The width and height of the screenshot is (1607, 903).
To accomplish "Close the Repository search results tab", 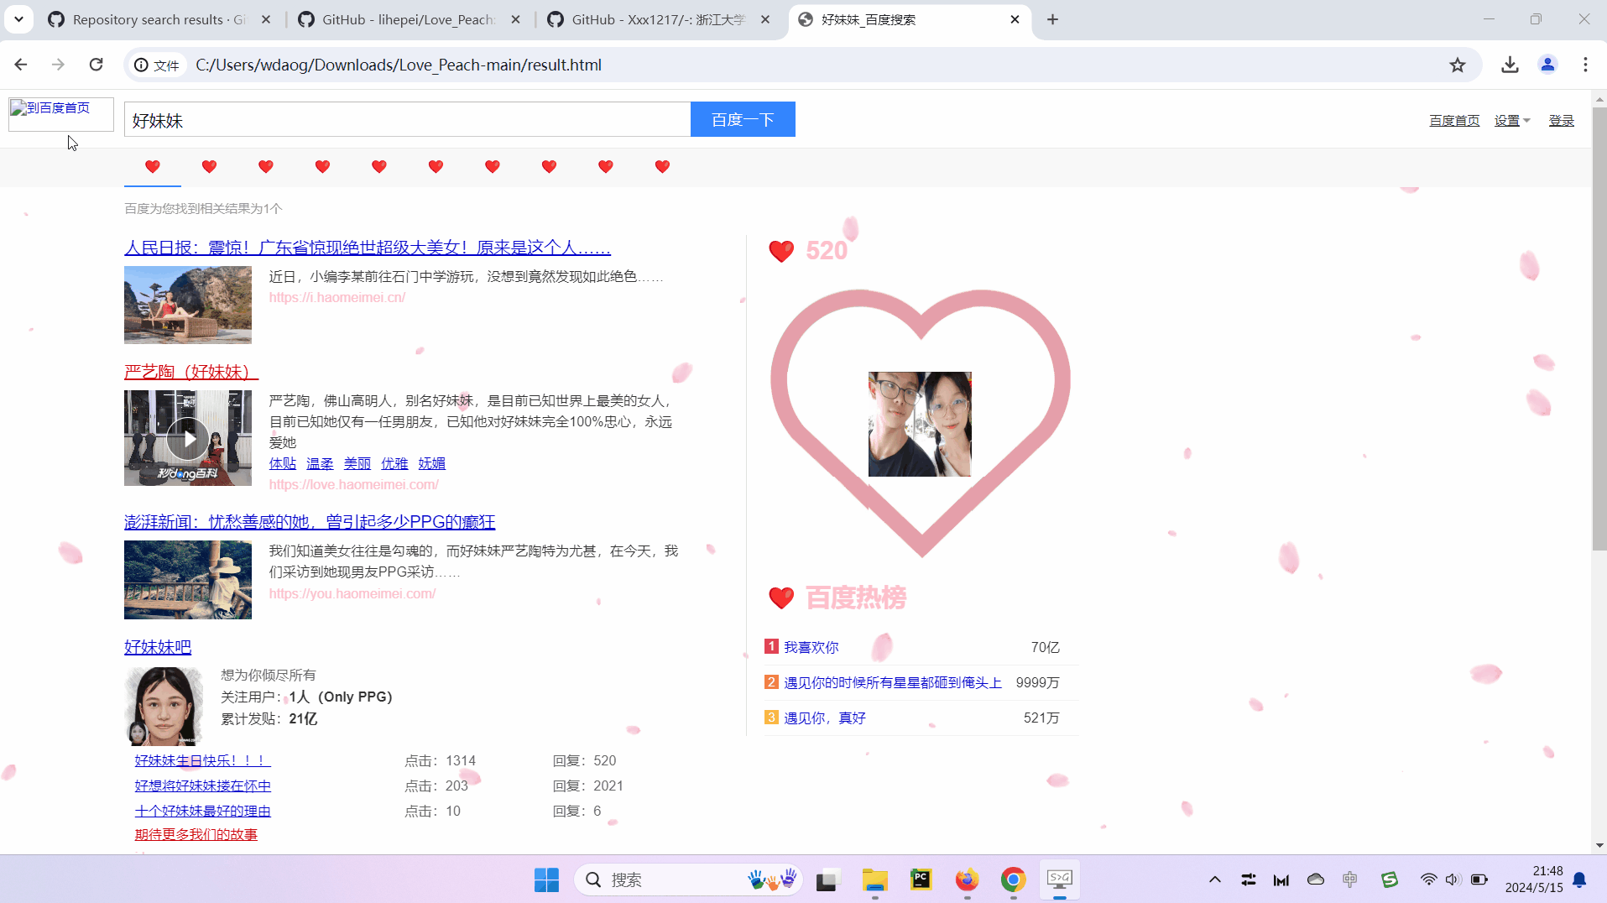I will 266,19.
